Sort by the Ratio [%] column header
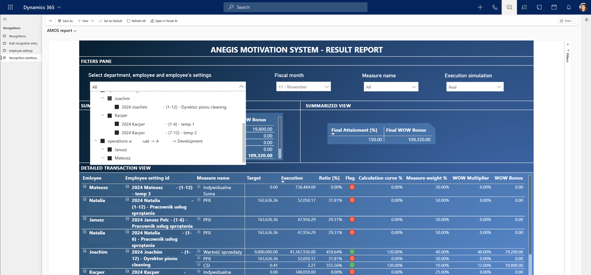591x275 pixels. click(329, 178)
